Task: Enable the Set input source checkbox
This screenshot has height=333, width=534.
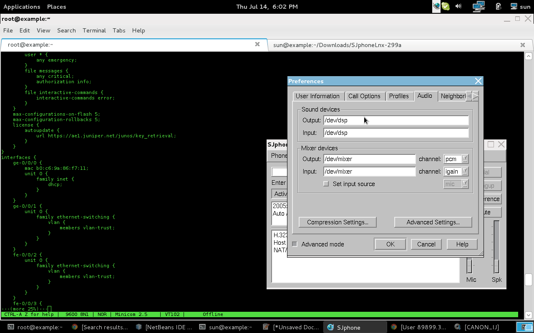Action: (326, 184)
